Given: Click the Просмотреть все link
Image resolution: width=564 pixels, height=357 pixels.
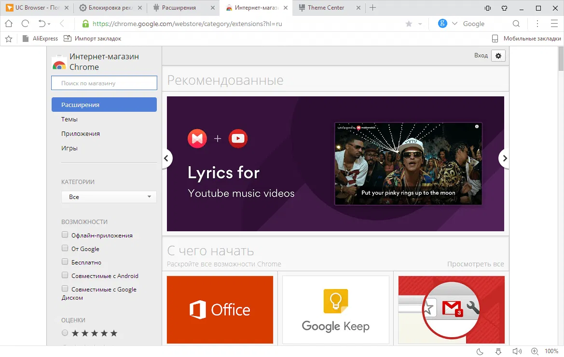Looking at the screenshot, I should coord(475,264).
